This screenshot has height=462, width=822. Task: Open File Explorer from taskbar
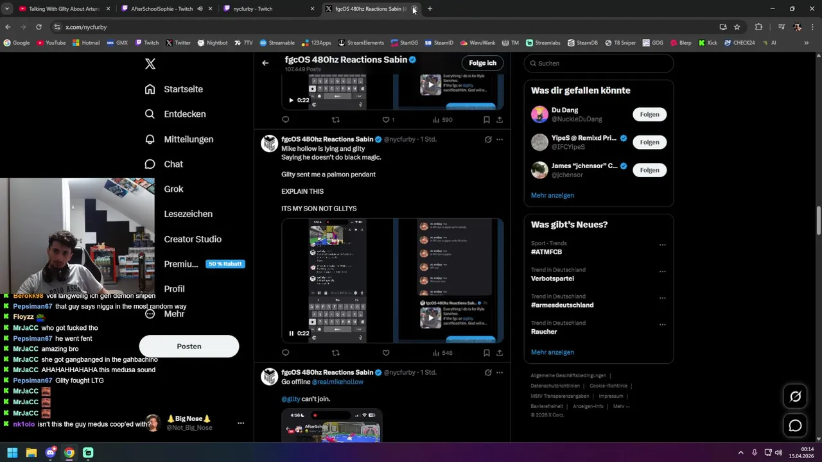[x=31, y=452]
